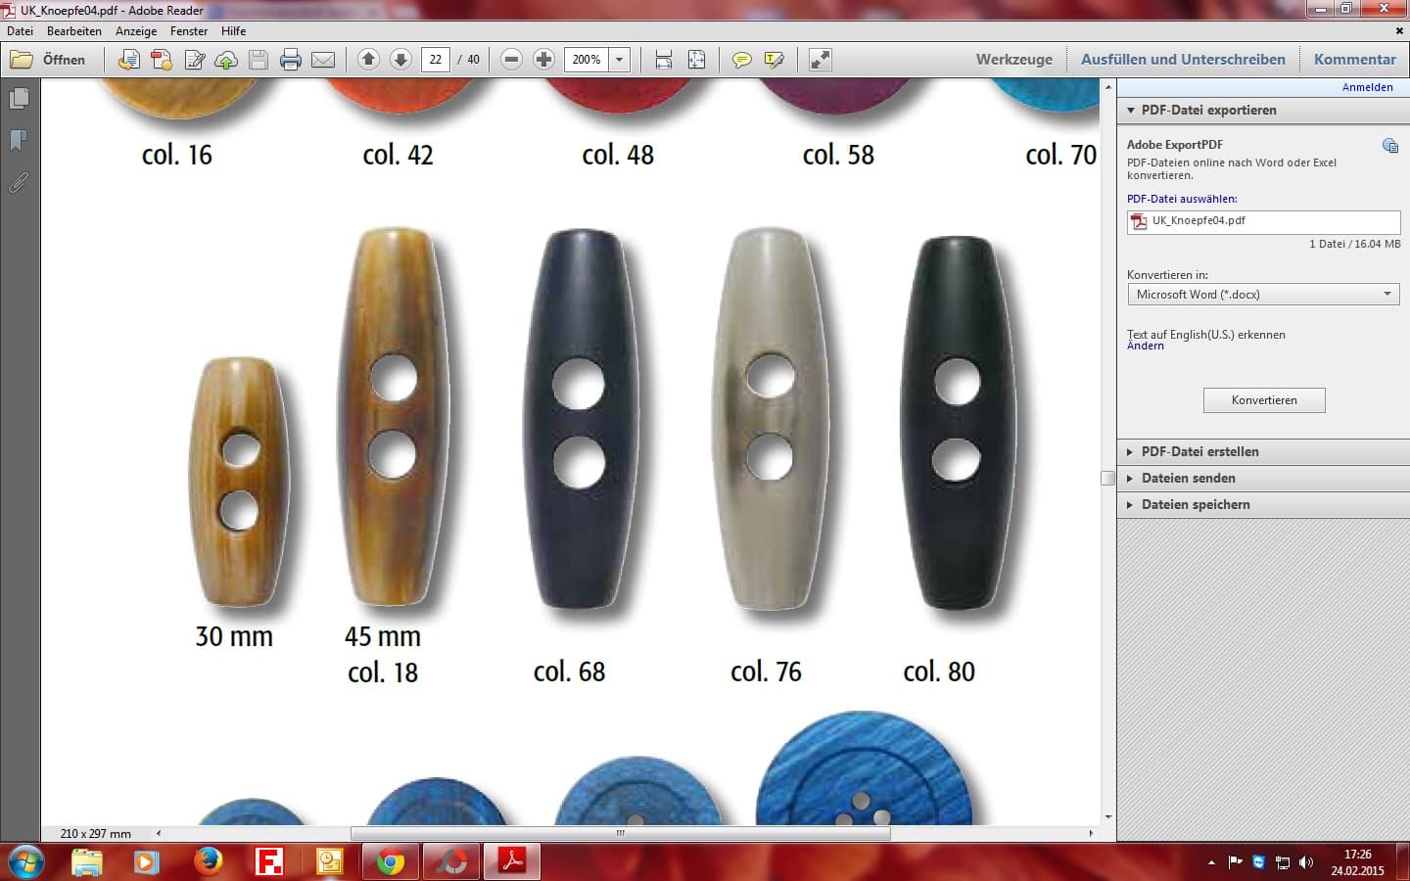Click the convert file to PDF icon

tap(128, 60)
